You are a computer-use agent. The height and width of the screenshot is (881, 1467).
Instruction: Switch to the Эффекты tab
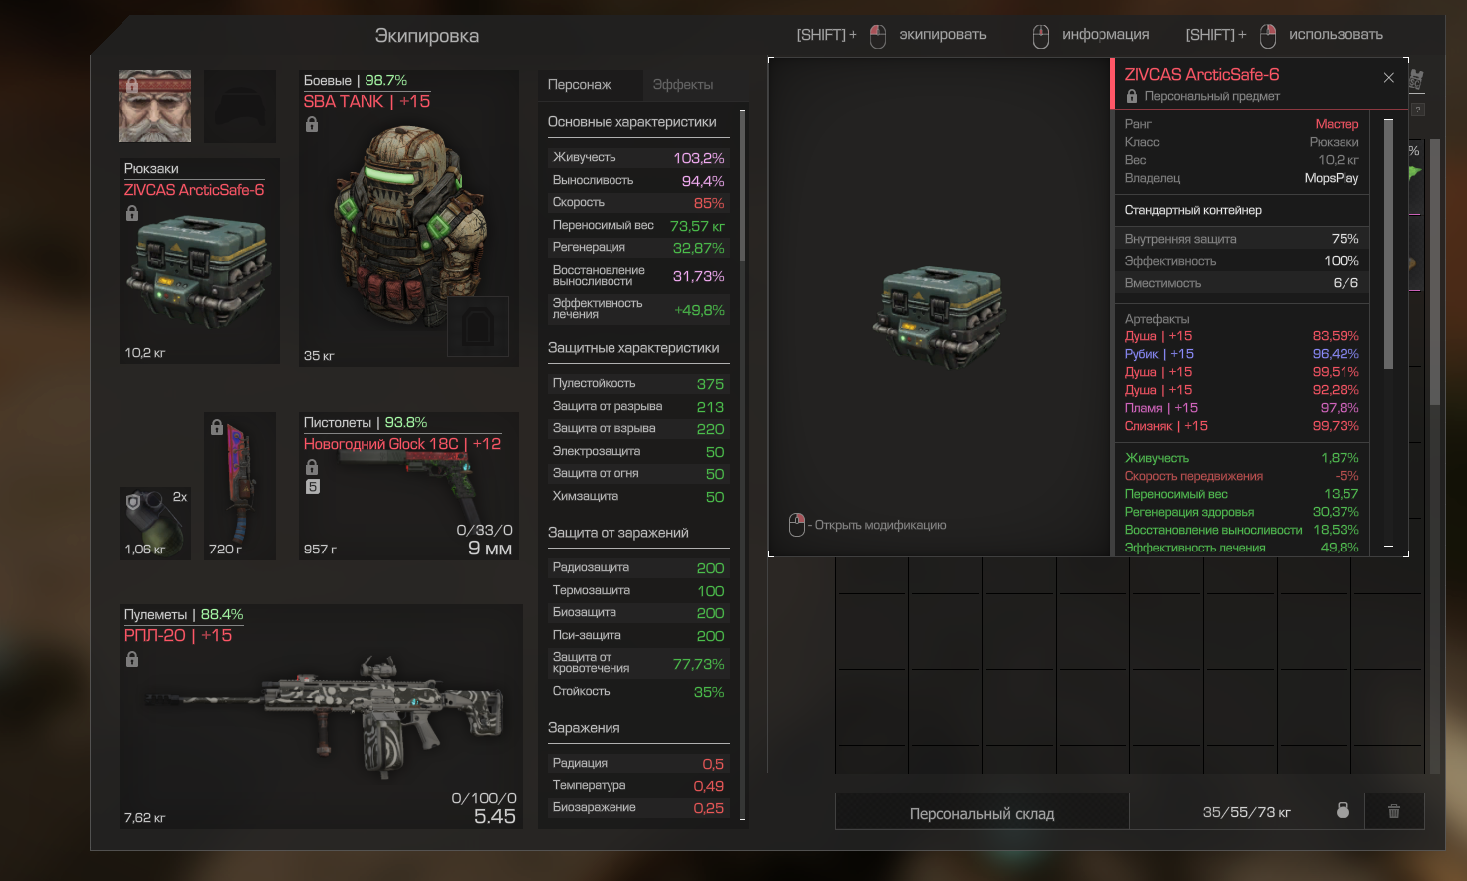[683, 85]
